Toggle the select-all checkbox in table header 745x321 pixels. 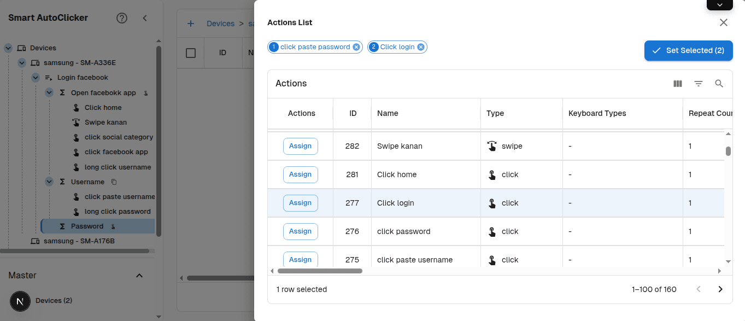pos(191,53)
